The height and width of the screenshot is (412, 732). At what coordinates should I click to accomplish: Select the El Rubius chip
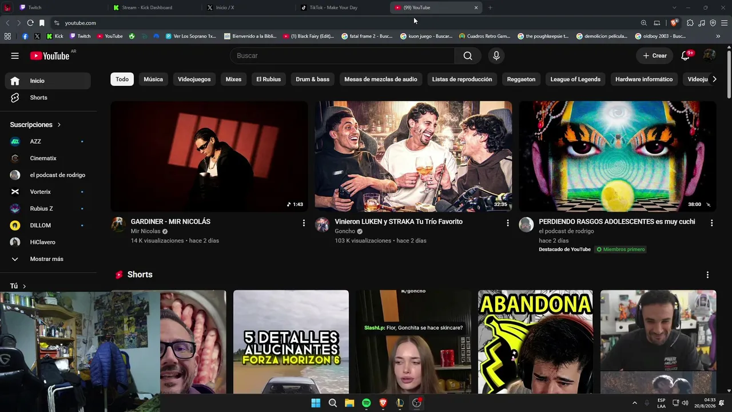pyautogui.click(x=269, y=80)
